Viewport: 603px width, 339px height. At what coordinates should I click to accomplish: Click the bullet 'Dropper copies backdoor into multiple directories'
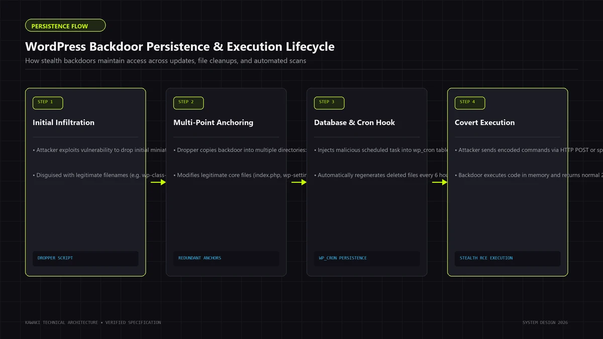click(240, 150)
